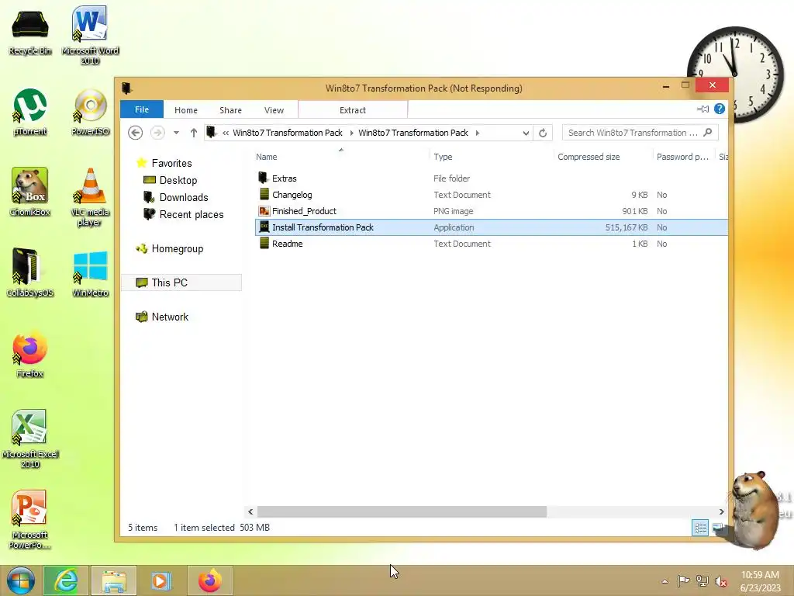
Task: Select Favorites in the navigation pane
Action: click(171, 163)
